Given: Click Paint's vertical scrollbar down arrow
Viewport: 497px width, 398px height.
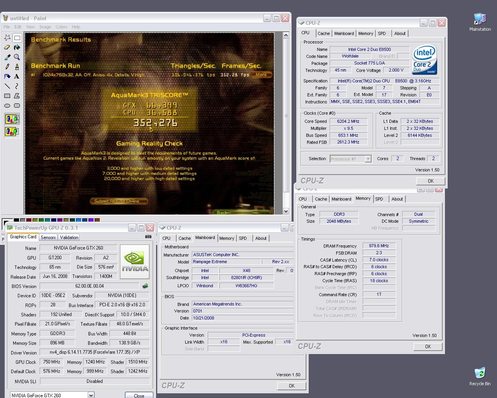Looking at the screenshot, I should coord(286,211).
